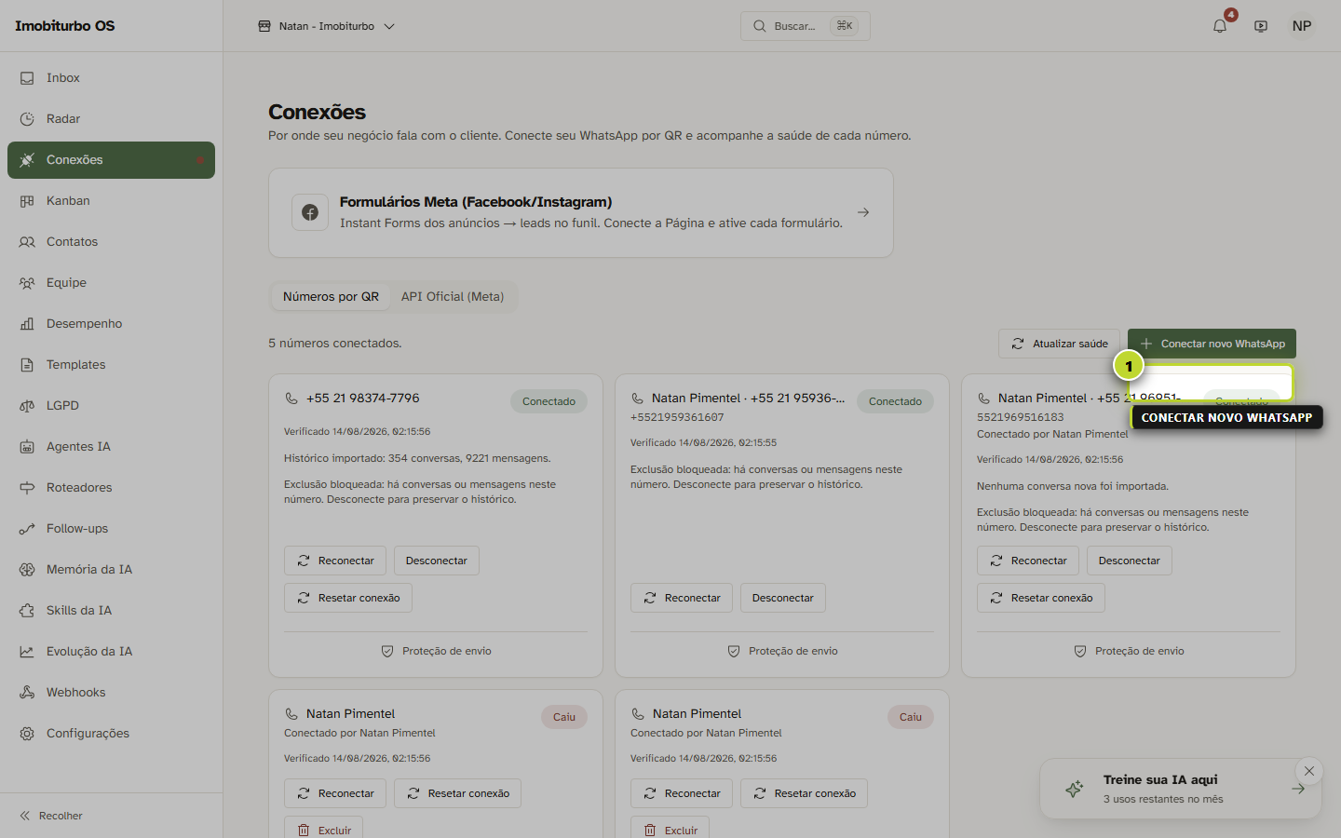This screenshot has width=1341, height=838.
Task: Click the "5 números conectados." text
Action: click(335, 344)
